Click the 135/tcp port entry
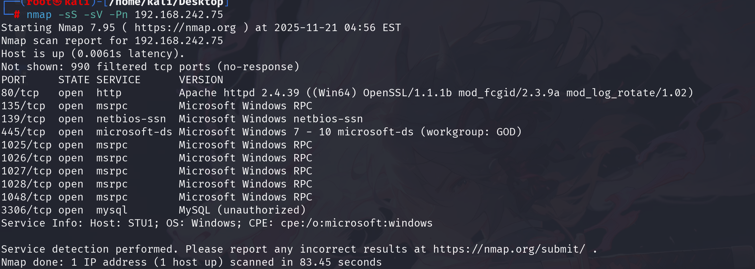The height and width of the screenshot is (269, 755). pos(23,106)
